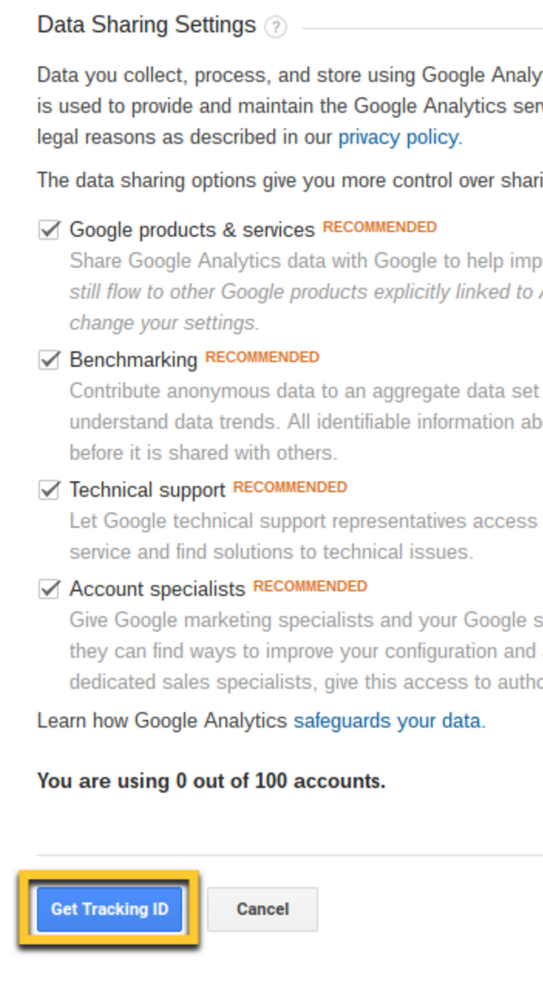
Task: Click the 'Data Sharing Settings' heading
Action: (146, 25)
